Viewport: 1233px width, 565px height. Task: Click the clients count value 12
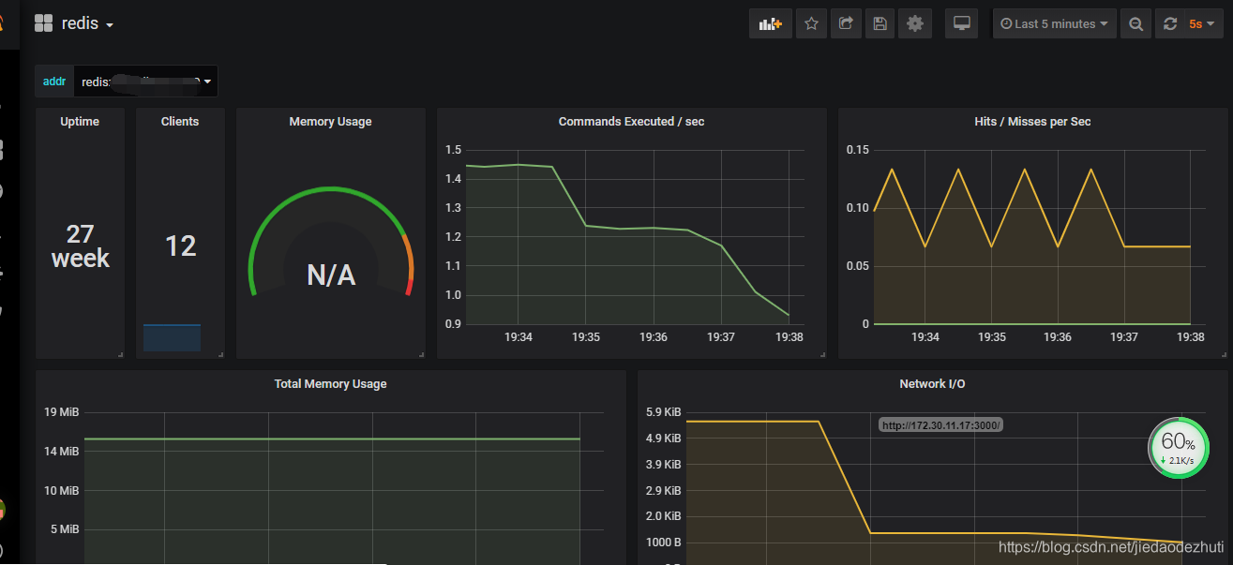tap(180, 246)
